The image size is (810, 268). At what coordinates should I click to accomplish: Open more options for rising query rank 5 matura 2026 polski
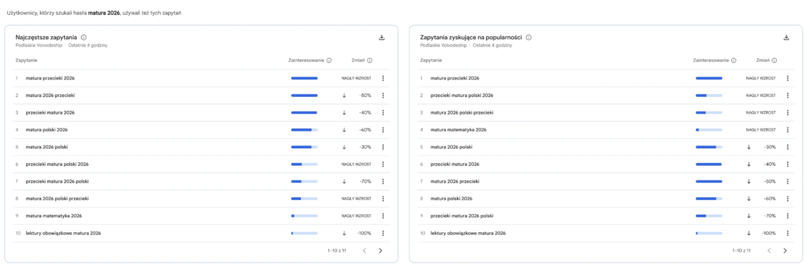pos(788,147)
